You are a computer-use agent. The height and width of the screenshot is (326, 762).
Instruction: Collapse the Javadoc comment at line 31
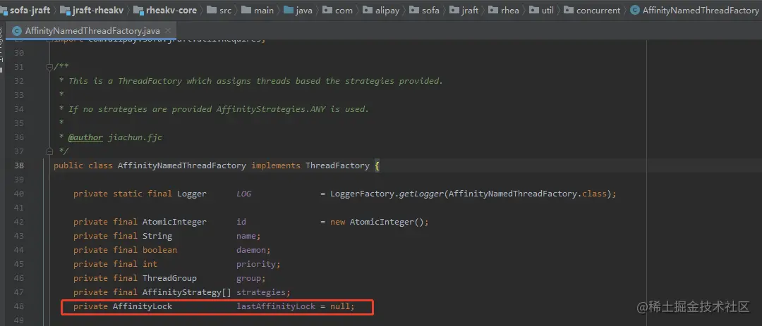[x=49, y=67]
